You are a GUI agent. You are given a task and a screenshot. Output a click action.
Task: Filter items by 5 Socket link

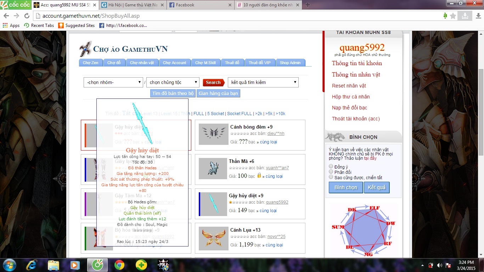[216, 114]
